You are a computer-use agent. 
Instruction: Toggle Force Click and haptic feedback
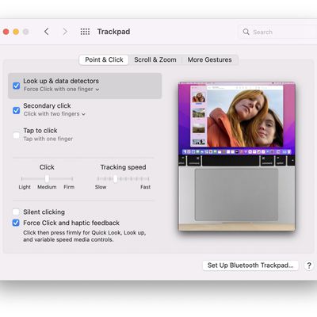(x=16, y=223)
